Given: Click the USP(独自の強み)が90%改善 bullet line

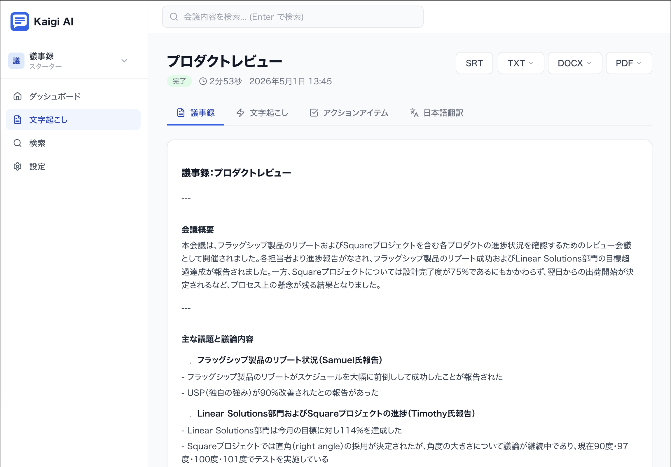Looking at the screenshot, I should pos(280,393).
